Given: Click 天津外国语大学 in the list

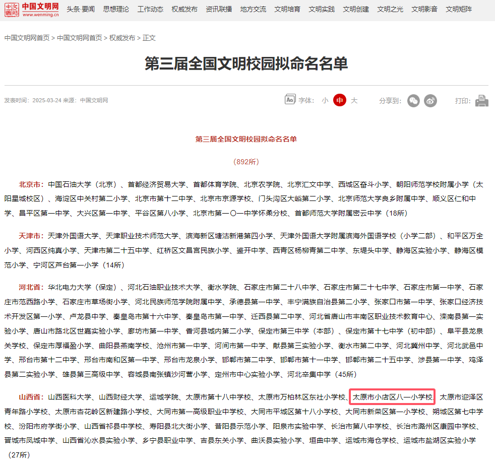Looking at the screenshot, I should point(73,236).
